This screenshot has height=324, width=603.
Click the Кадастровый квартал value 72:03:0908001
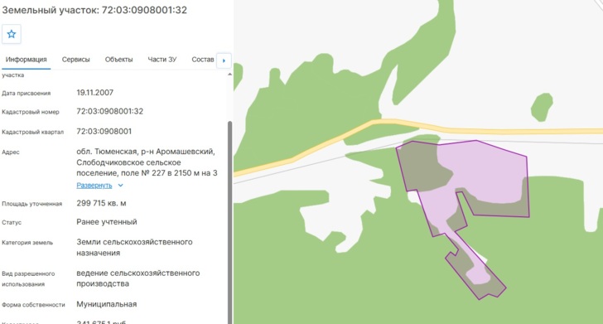click(104, 132)
